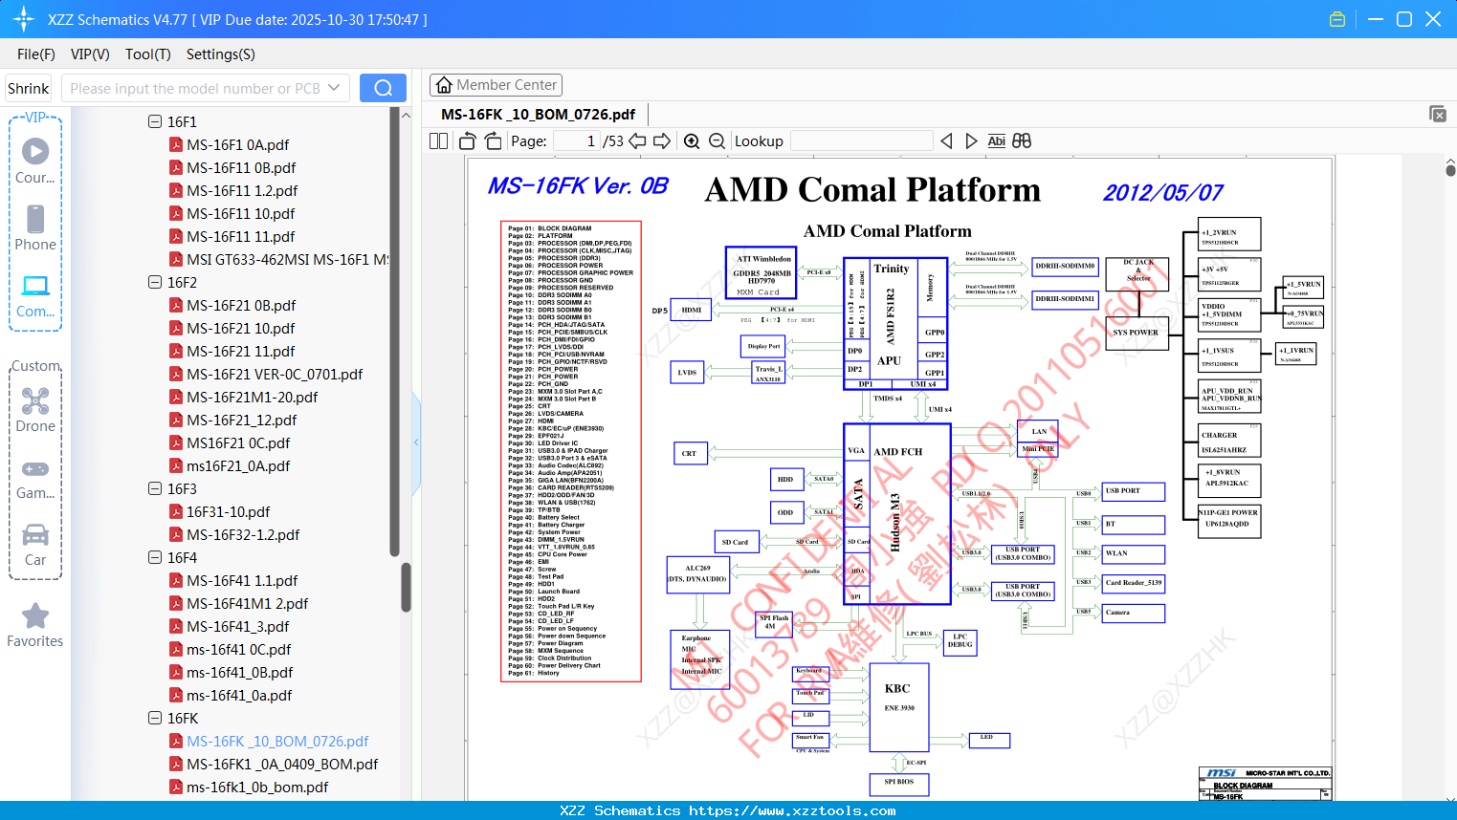The image size is (1457, 820).
Task: Open MSI GT633-462MSI MS-16F1 file
Action: pyautogui.click(x=287, y=259)
